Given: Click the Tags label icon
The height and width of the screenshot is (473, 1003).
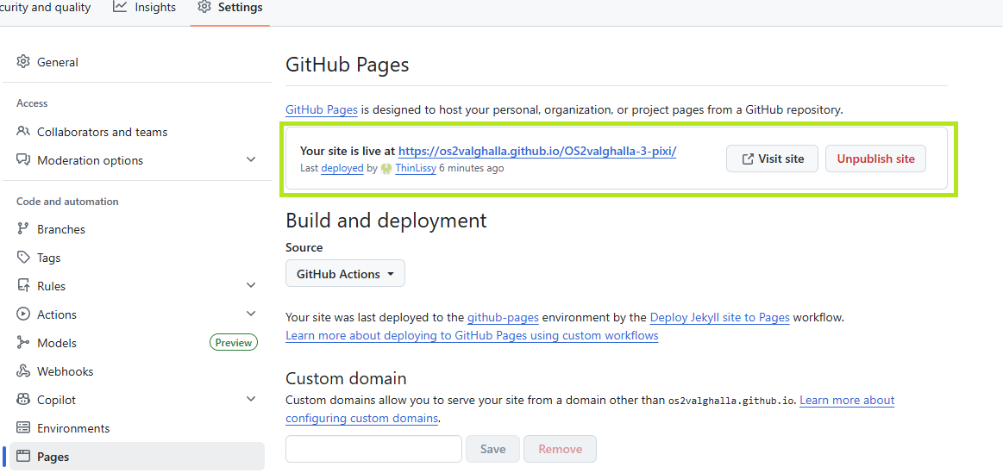Looking at the screenshot, I should coord(23,258).
